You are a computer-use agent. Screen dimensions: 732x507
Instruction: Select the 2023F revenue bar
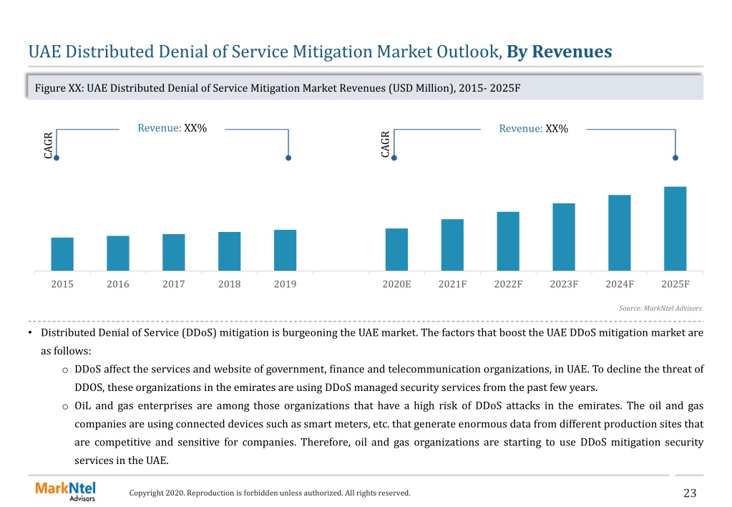[x=564, y=237]
